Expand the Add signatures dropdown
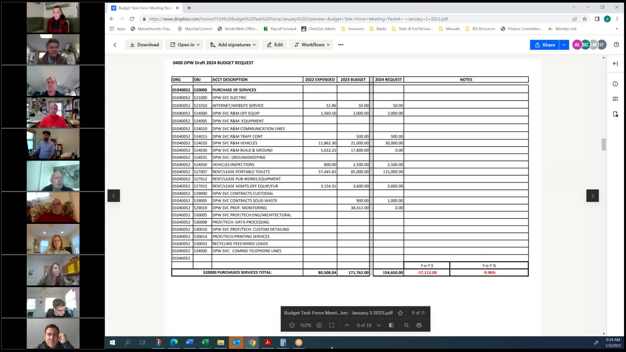 click(232, 45)
